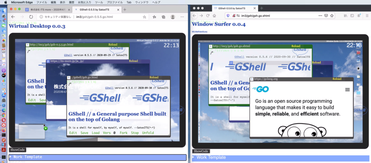
Task: Click the Edge favorites star icon
Action: click(145, 17)
